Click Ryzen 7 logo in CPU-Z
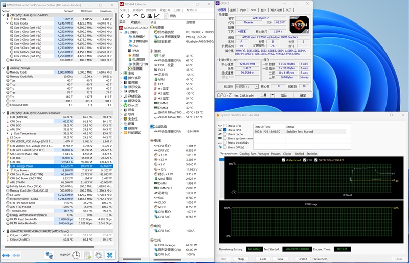Screen dimensions: 409x263 tap(299, 25)
